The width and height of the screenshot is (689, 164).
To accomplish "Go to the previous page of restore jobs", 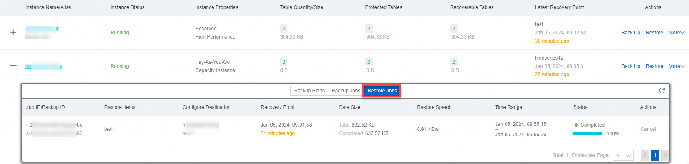I will pos(645,155).
